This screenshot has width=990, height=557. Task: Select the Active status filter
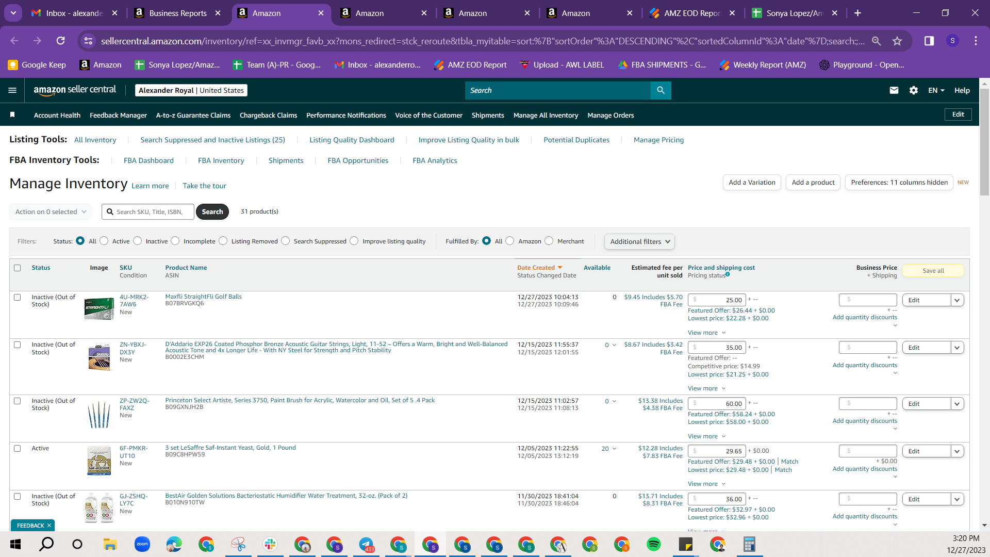point(104,241)
